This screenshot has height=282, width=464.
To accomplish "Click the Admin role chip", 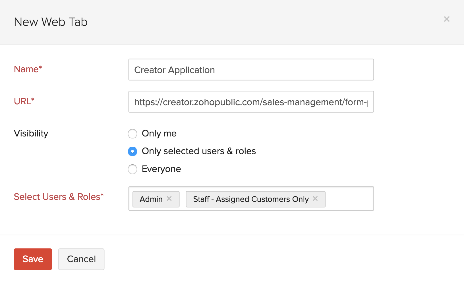I will pos(151,199).
